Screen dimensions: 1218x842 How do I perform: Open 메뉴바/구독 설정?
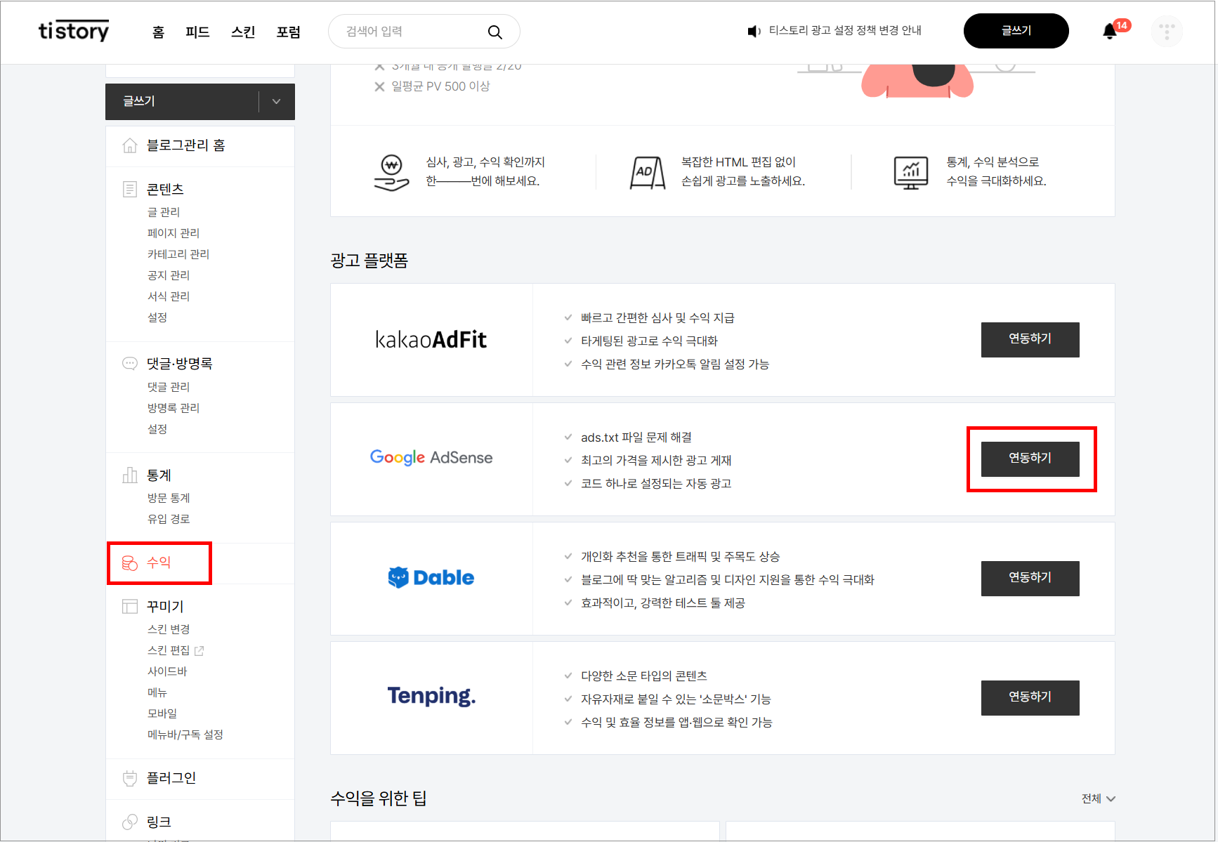185,735
